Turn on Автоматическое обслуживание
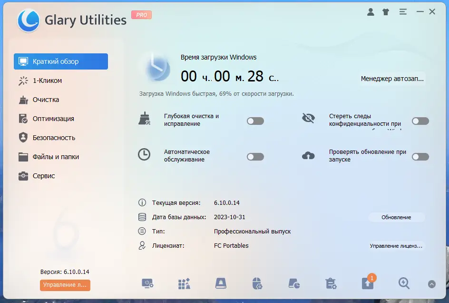 pyautogui.click(x=255, y=156)
